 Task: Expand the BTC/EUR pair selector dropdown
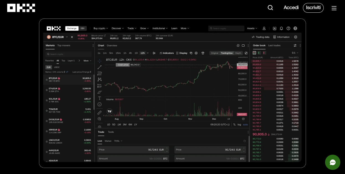point(67,37)
